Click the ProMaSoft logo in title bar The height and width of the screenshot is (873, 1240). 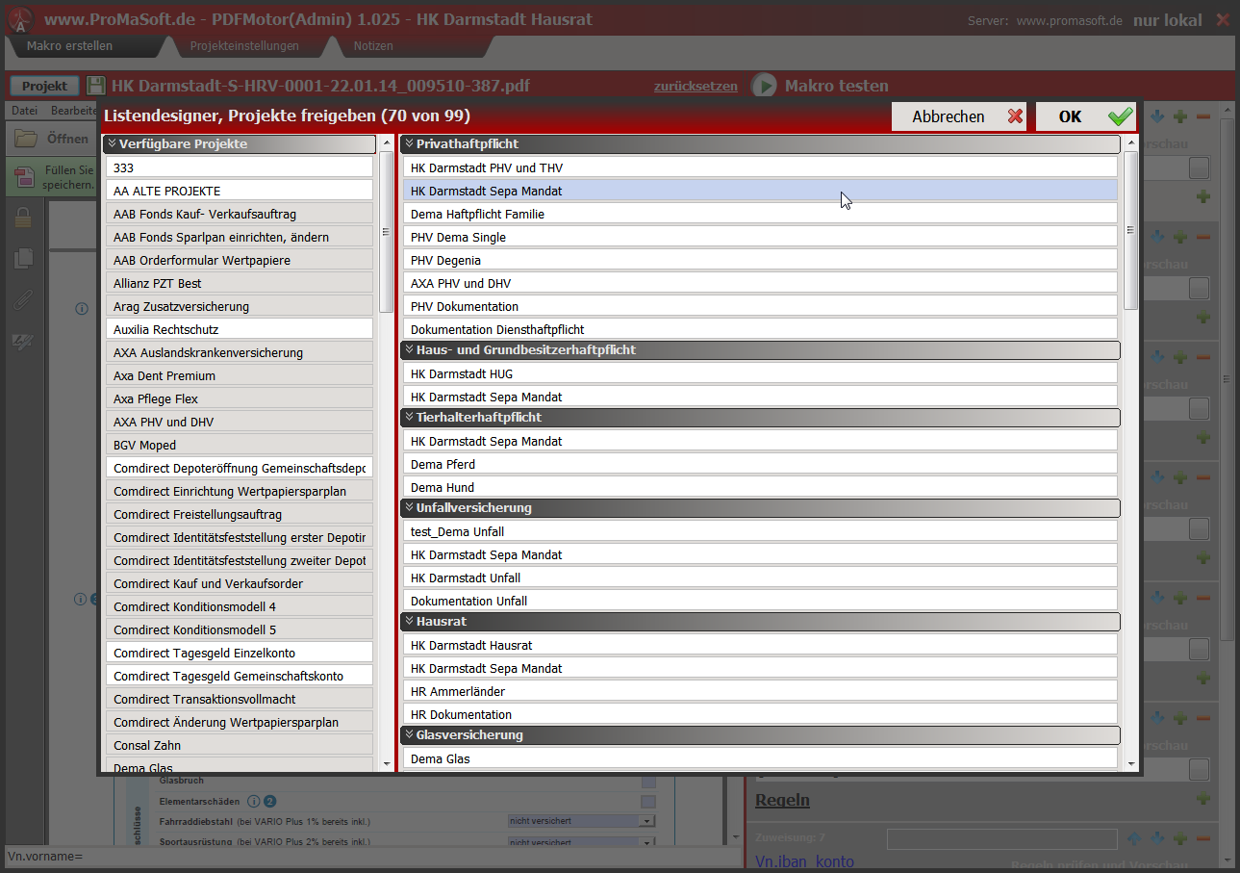click(20, 19)
